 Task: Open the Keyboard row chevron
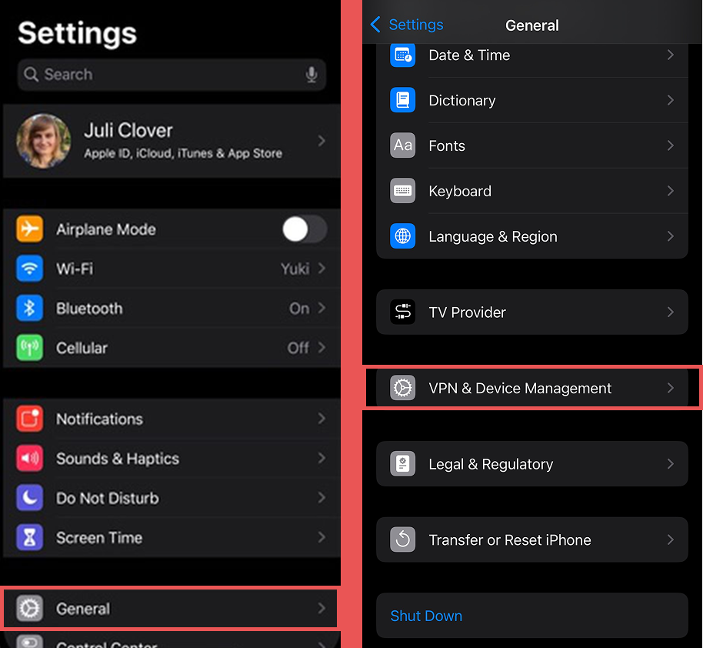670,191
